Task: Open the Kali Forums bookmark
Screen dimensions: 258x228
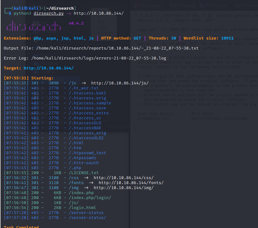Action: pyautogui.click(x=247, y=5)
